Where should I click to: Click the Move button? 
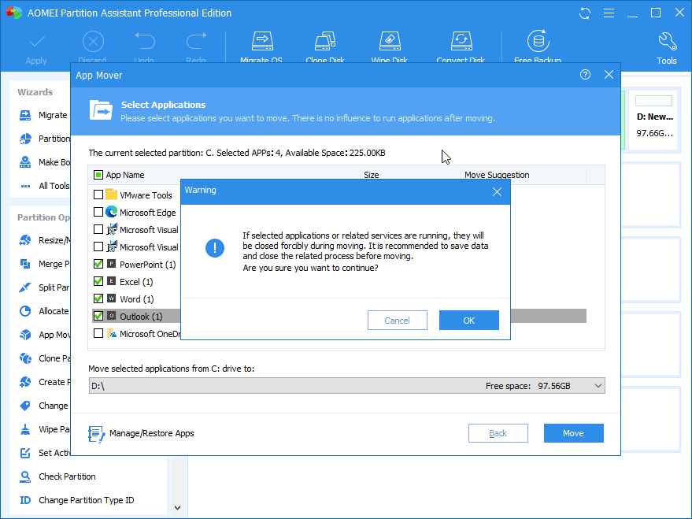coord(573,433)
